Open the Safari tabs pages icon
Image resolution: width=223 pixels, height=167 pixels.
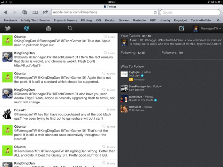click(x=25, y=13)
